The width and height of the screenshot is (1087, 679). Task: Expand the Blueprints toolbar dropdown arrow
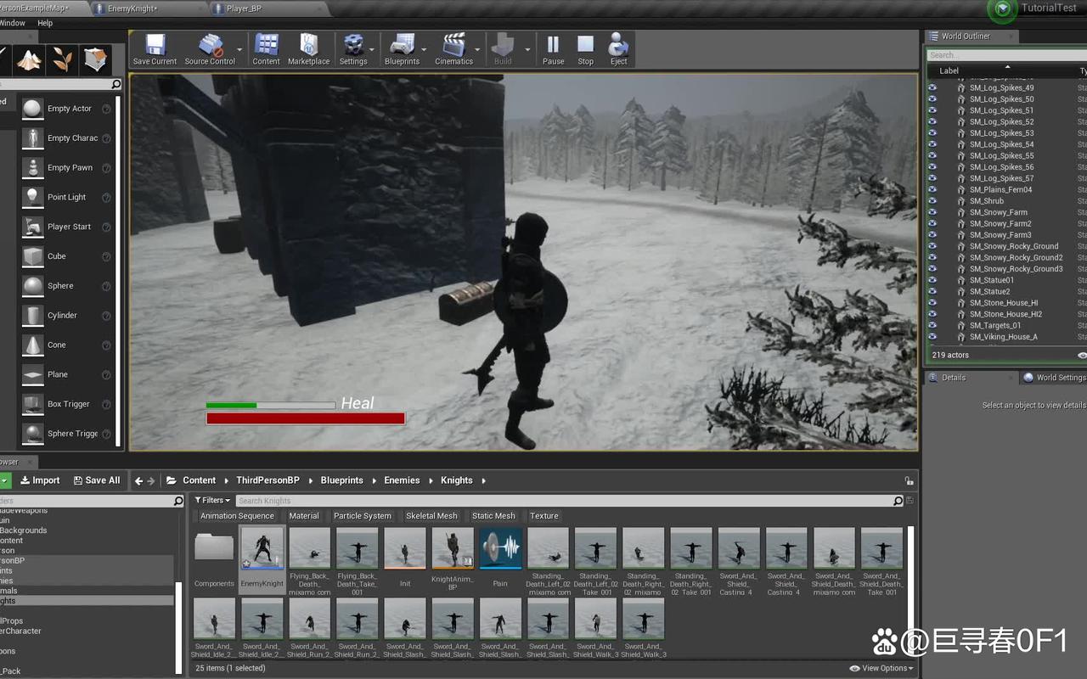[425, 49]
